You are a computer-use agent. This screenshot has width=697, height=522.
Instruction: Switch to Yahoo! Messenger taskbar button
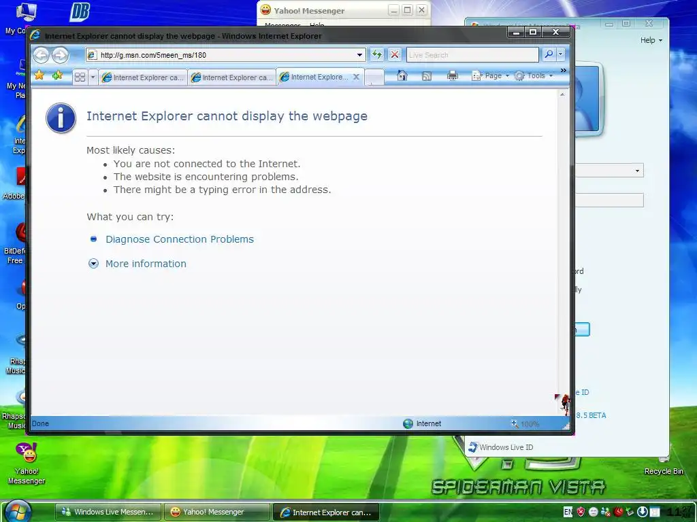click(217, 512)
